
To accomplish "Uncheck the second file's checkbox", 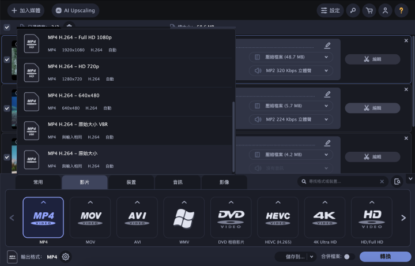I will pos(7,108).
